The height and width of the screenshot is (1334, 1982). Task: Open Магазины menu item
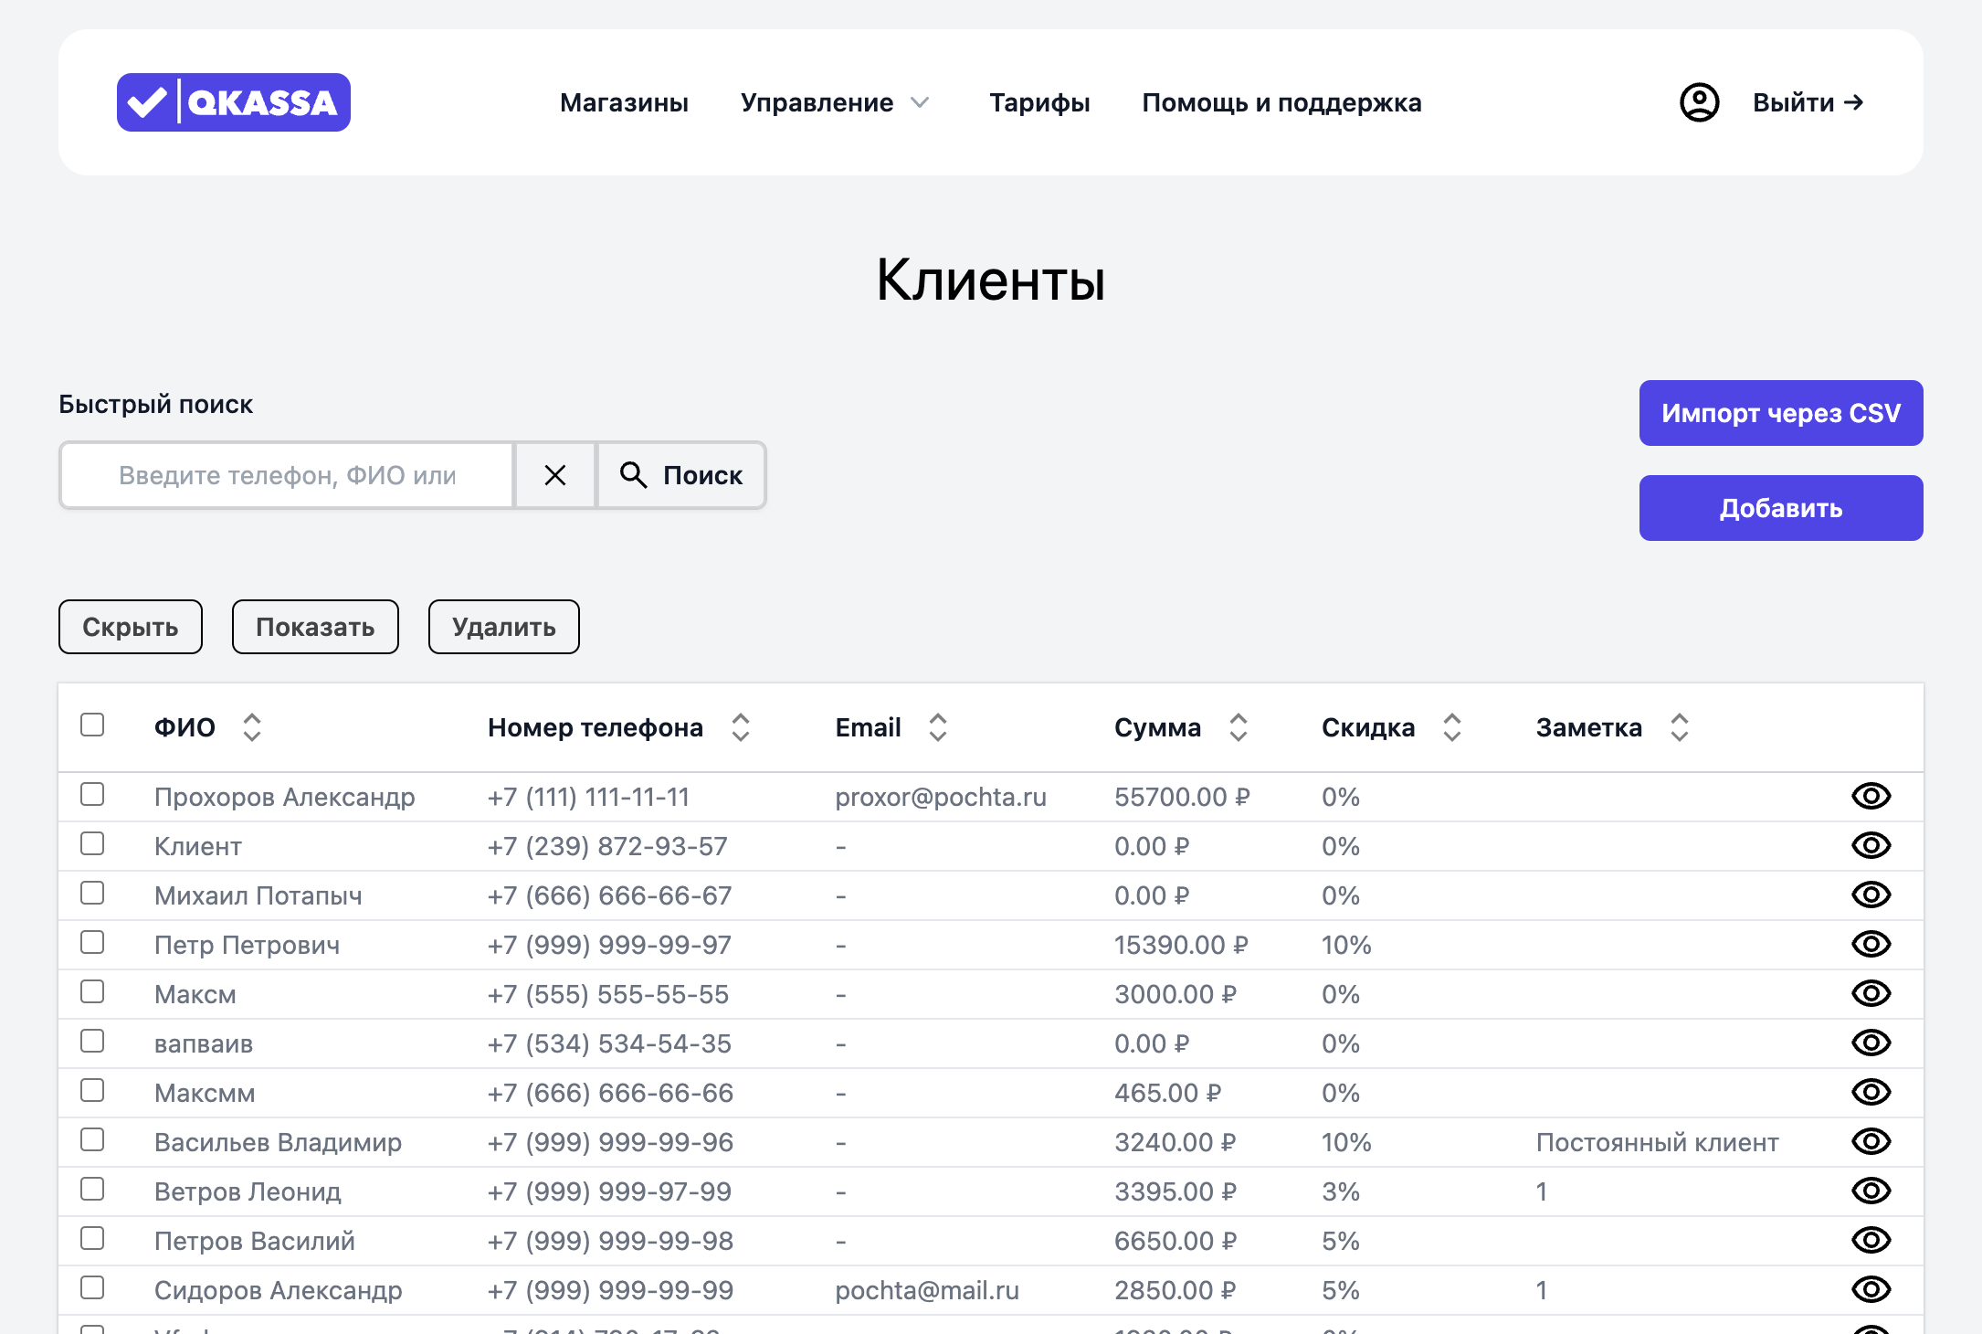(624, 102)
